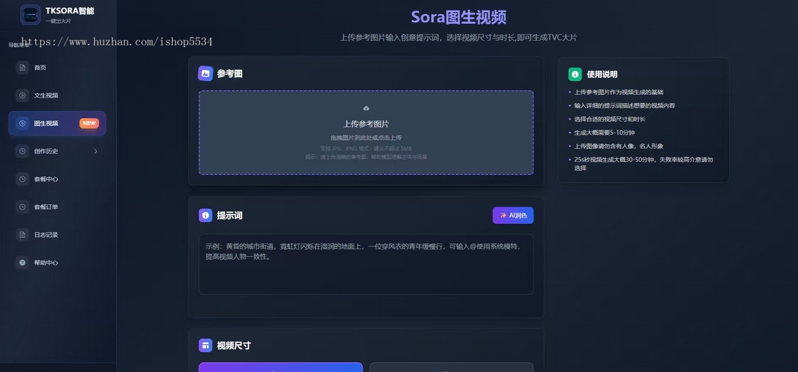This screenshot has width=798, height=372.
Task: Click the TKSORA智能 brand name
Action: 70,11
